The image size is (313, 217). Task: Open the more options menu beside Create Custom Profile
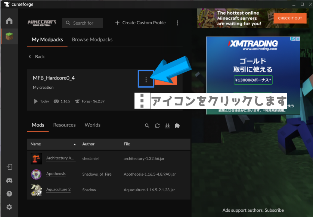pyautogui.click(x=177, y=23)
